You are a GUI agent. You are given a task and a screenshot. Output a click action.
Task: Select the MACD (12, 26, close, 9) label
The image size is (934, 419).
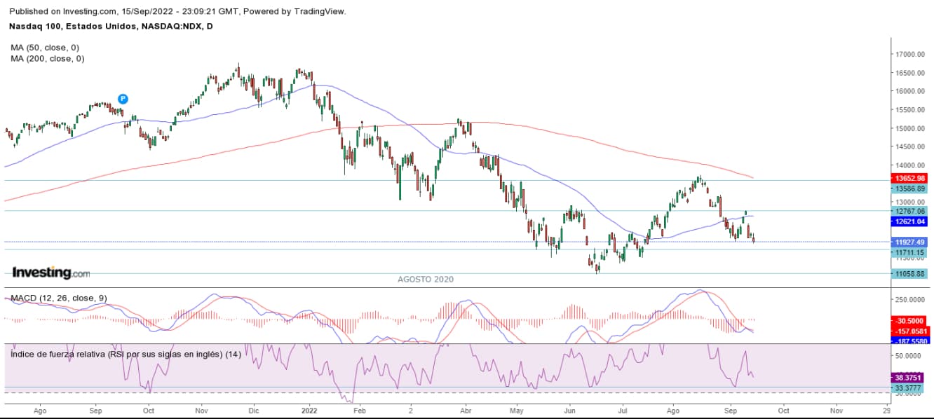tap(59, 298)
